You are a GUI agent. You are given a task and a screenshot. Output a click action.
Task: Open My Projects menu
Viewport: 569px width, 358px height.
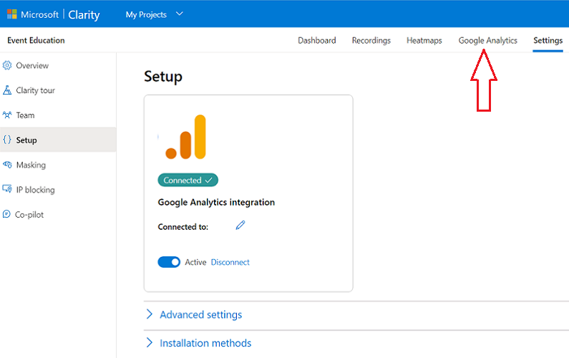(x=146, y=14)
